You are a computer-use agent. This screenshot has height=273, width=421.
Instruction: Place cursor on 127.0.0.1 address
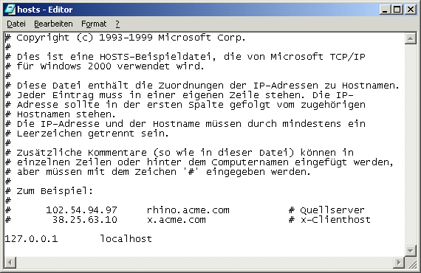32,238
